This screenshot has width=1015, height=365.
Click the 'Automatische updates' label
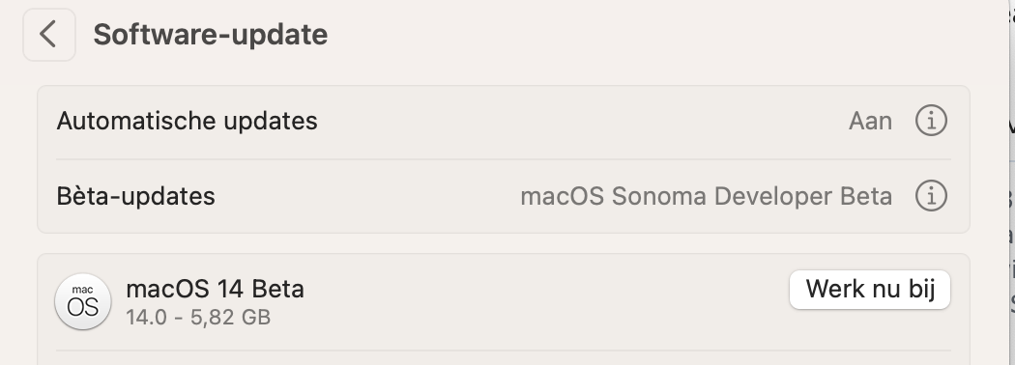(x=188, y=121)
